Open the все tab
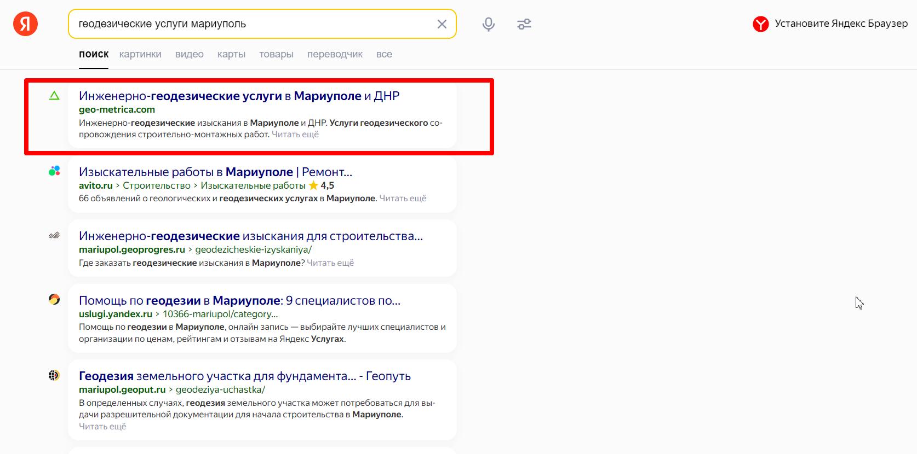The width and height of the screenshot is (917, 454). click(384, 54)
